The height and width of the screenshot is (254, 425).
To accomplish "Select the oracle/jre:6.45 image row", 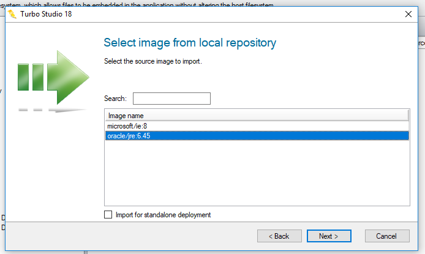I will point(257,136).
